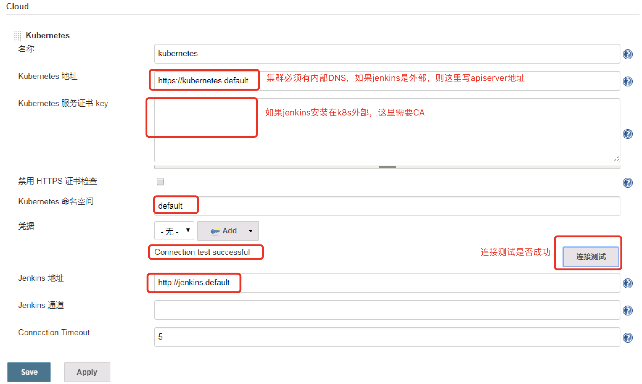Open help for Jenkins 地址 field
Screen dimensions: 642x384
coord(628,283)
